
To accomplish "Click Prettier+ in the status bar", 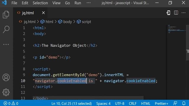I will [x=162, y=103].
